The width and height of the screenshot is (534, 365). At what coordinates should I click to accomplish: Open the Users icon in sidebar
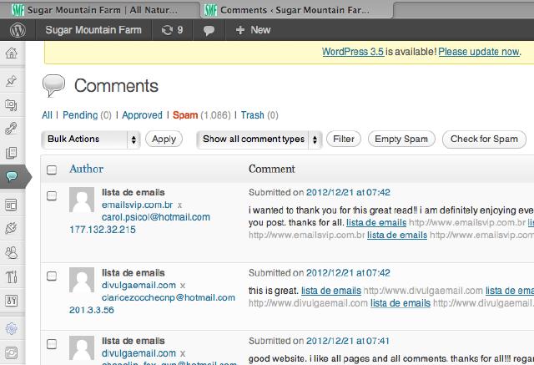12,252
